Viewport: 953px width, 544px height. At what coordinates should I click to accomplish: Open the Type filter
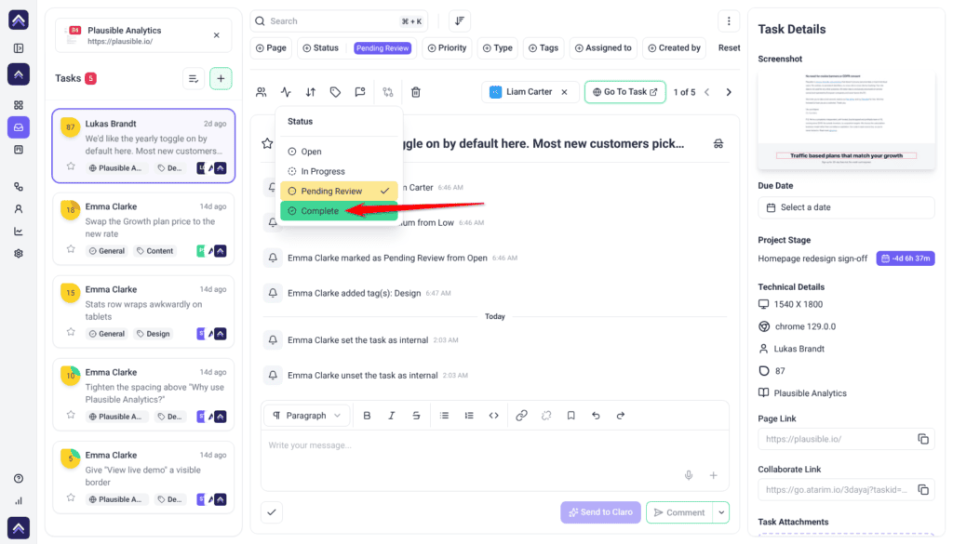click(498, 48)
